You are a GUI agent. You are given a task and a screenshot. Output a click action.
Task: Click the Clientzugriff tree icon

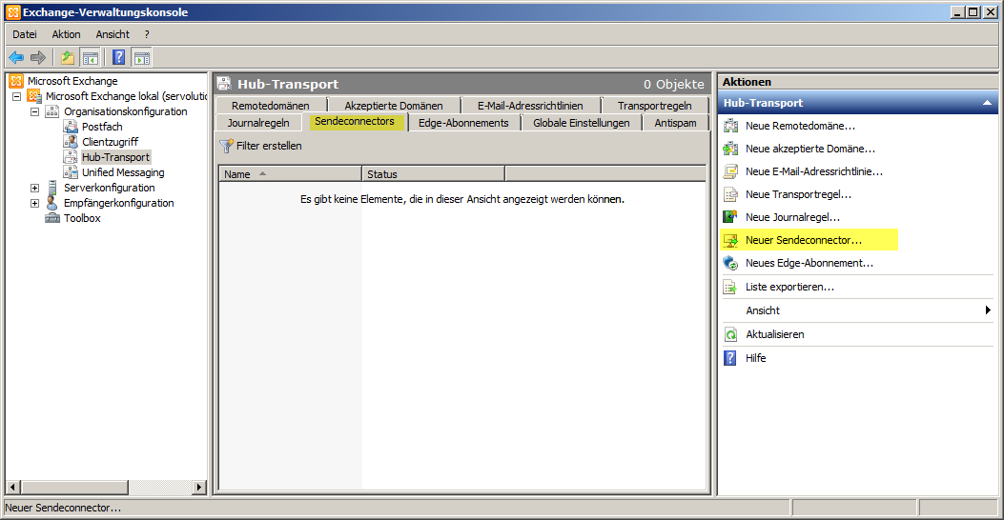tap(71, 142)
